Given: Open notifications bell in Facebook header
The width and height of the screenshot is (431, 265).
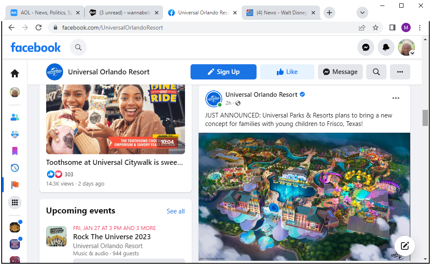Looking at the screenshot, I should [386, 48].
